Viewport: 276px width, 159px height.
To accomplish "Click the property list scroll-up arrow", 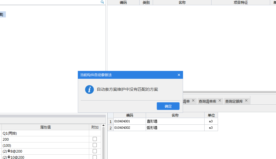I will pyautogui.click(x=103, y=126).
